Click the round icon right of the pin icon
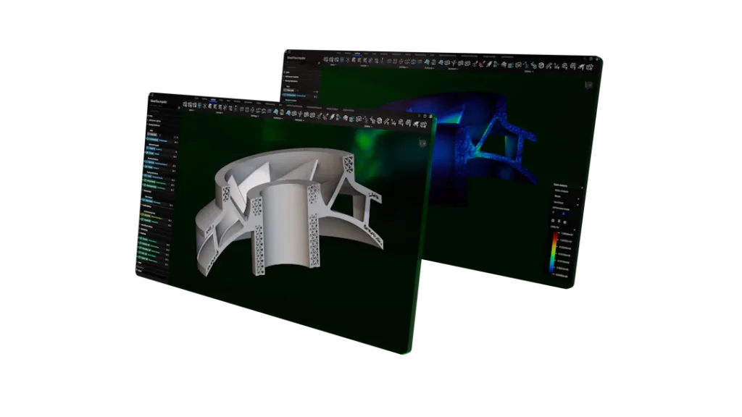The height and width of the screenshot is (417, 742). coord(565,222)
